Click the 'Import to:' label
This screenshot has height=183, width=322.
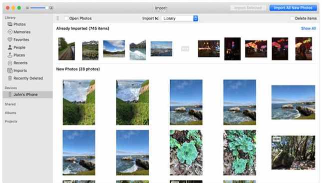151,18
